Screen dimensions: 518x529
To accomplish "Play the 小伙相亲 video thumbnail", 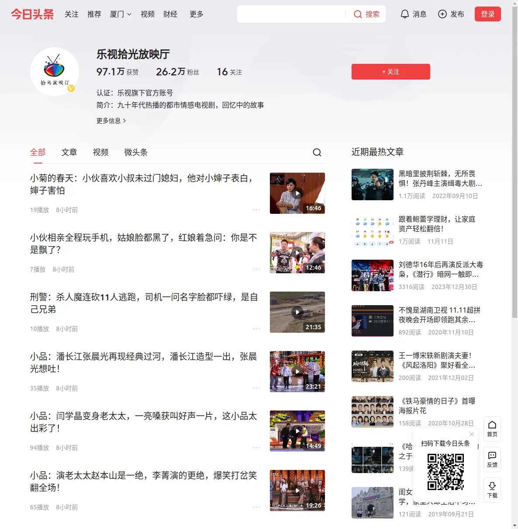I will 297,253.
